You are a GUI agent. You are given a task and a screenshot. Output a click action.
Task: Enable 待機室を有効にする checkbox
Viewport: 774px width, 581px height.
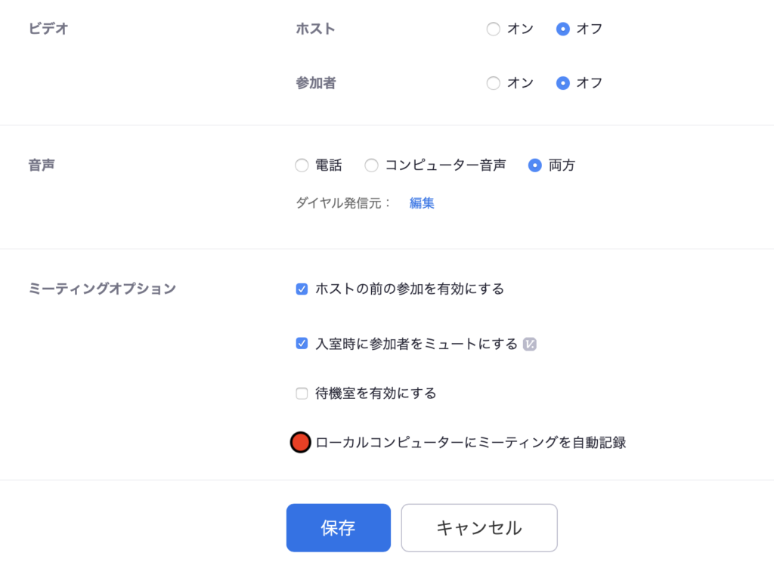[x=302, y=393]
